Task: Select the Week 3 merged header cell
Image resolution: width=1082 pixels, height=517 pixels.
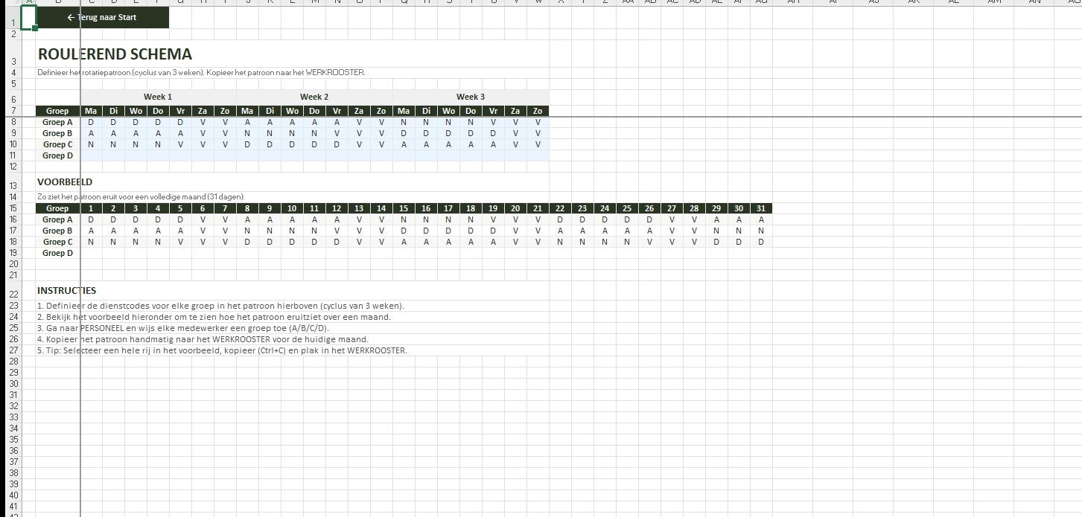Action: [471, 96]
